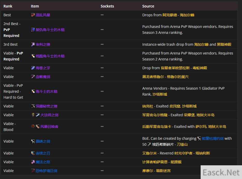Screen dimensions: 242x179
Task: Open the 贫民窟 faction link
Action: tap(175, 106)
